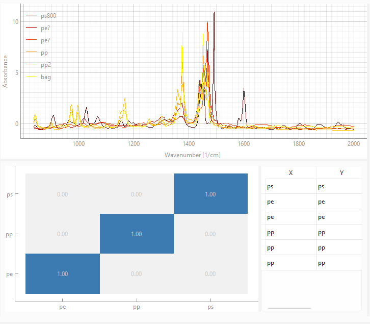Select the blue pp–pp matrix cell
The height and width of the screenshot is (324, 370).
[137, 234]
